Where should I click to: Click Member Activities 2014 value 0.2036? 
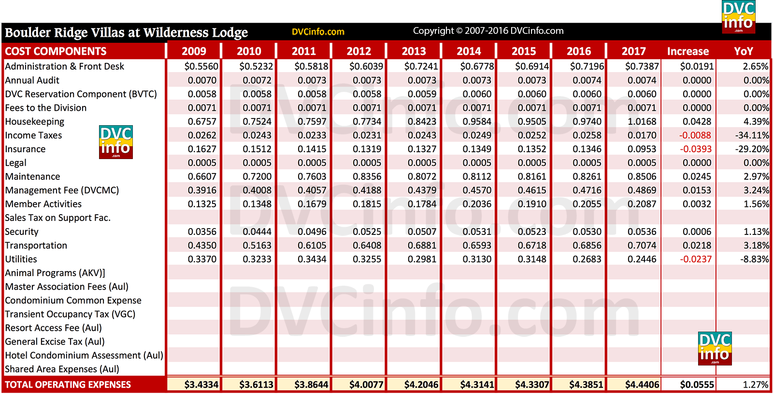[x=477, y=204]
